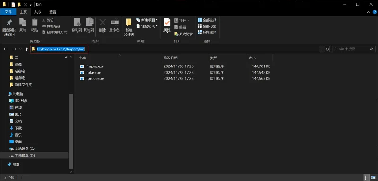Screen dimensions: 378x181
Task: Collapse the ribbon with the chevron
Action: pyautogui.click(x=369, y=12)
